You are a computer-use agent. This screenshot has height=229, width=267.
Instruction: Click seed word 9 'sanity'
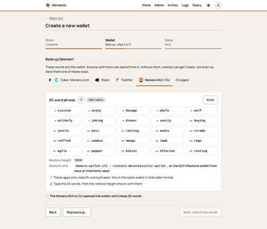167,121
